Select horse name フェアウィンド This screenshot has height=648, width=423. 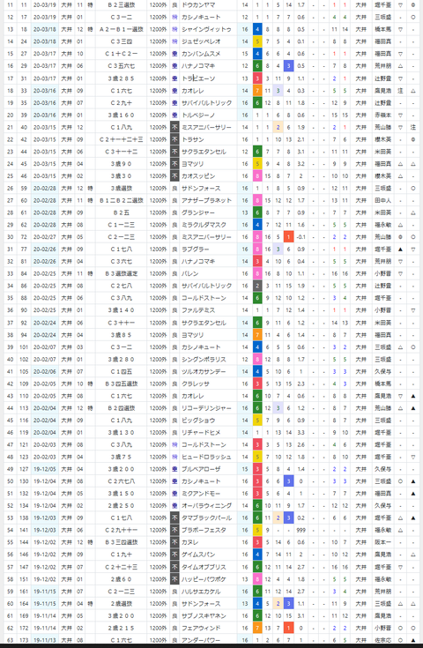pyautogui.click(x=201, y=628)
